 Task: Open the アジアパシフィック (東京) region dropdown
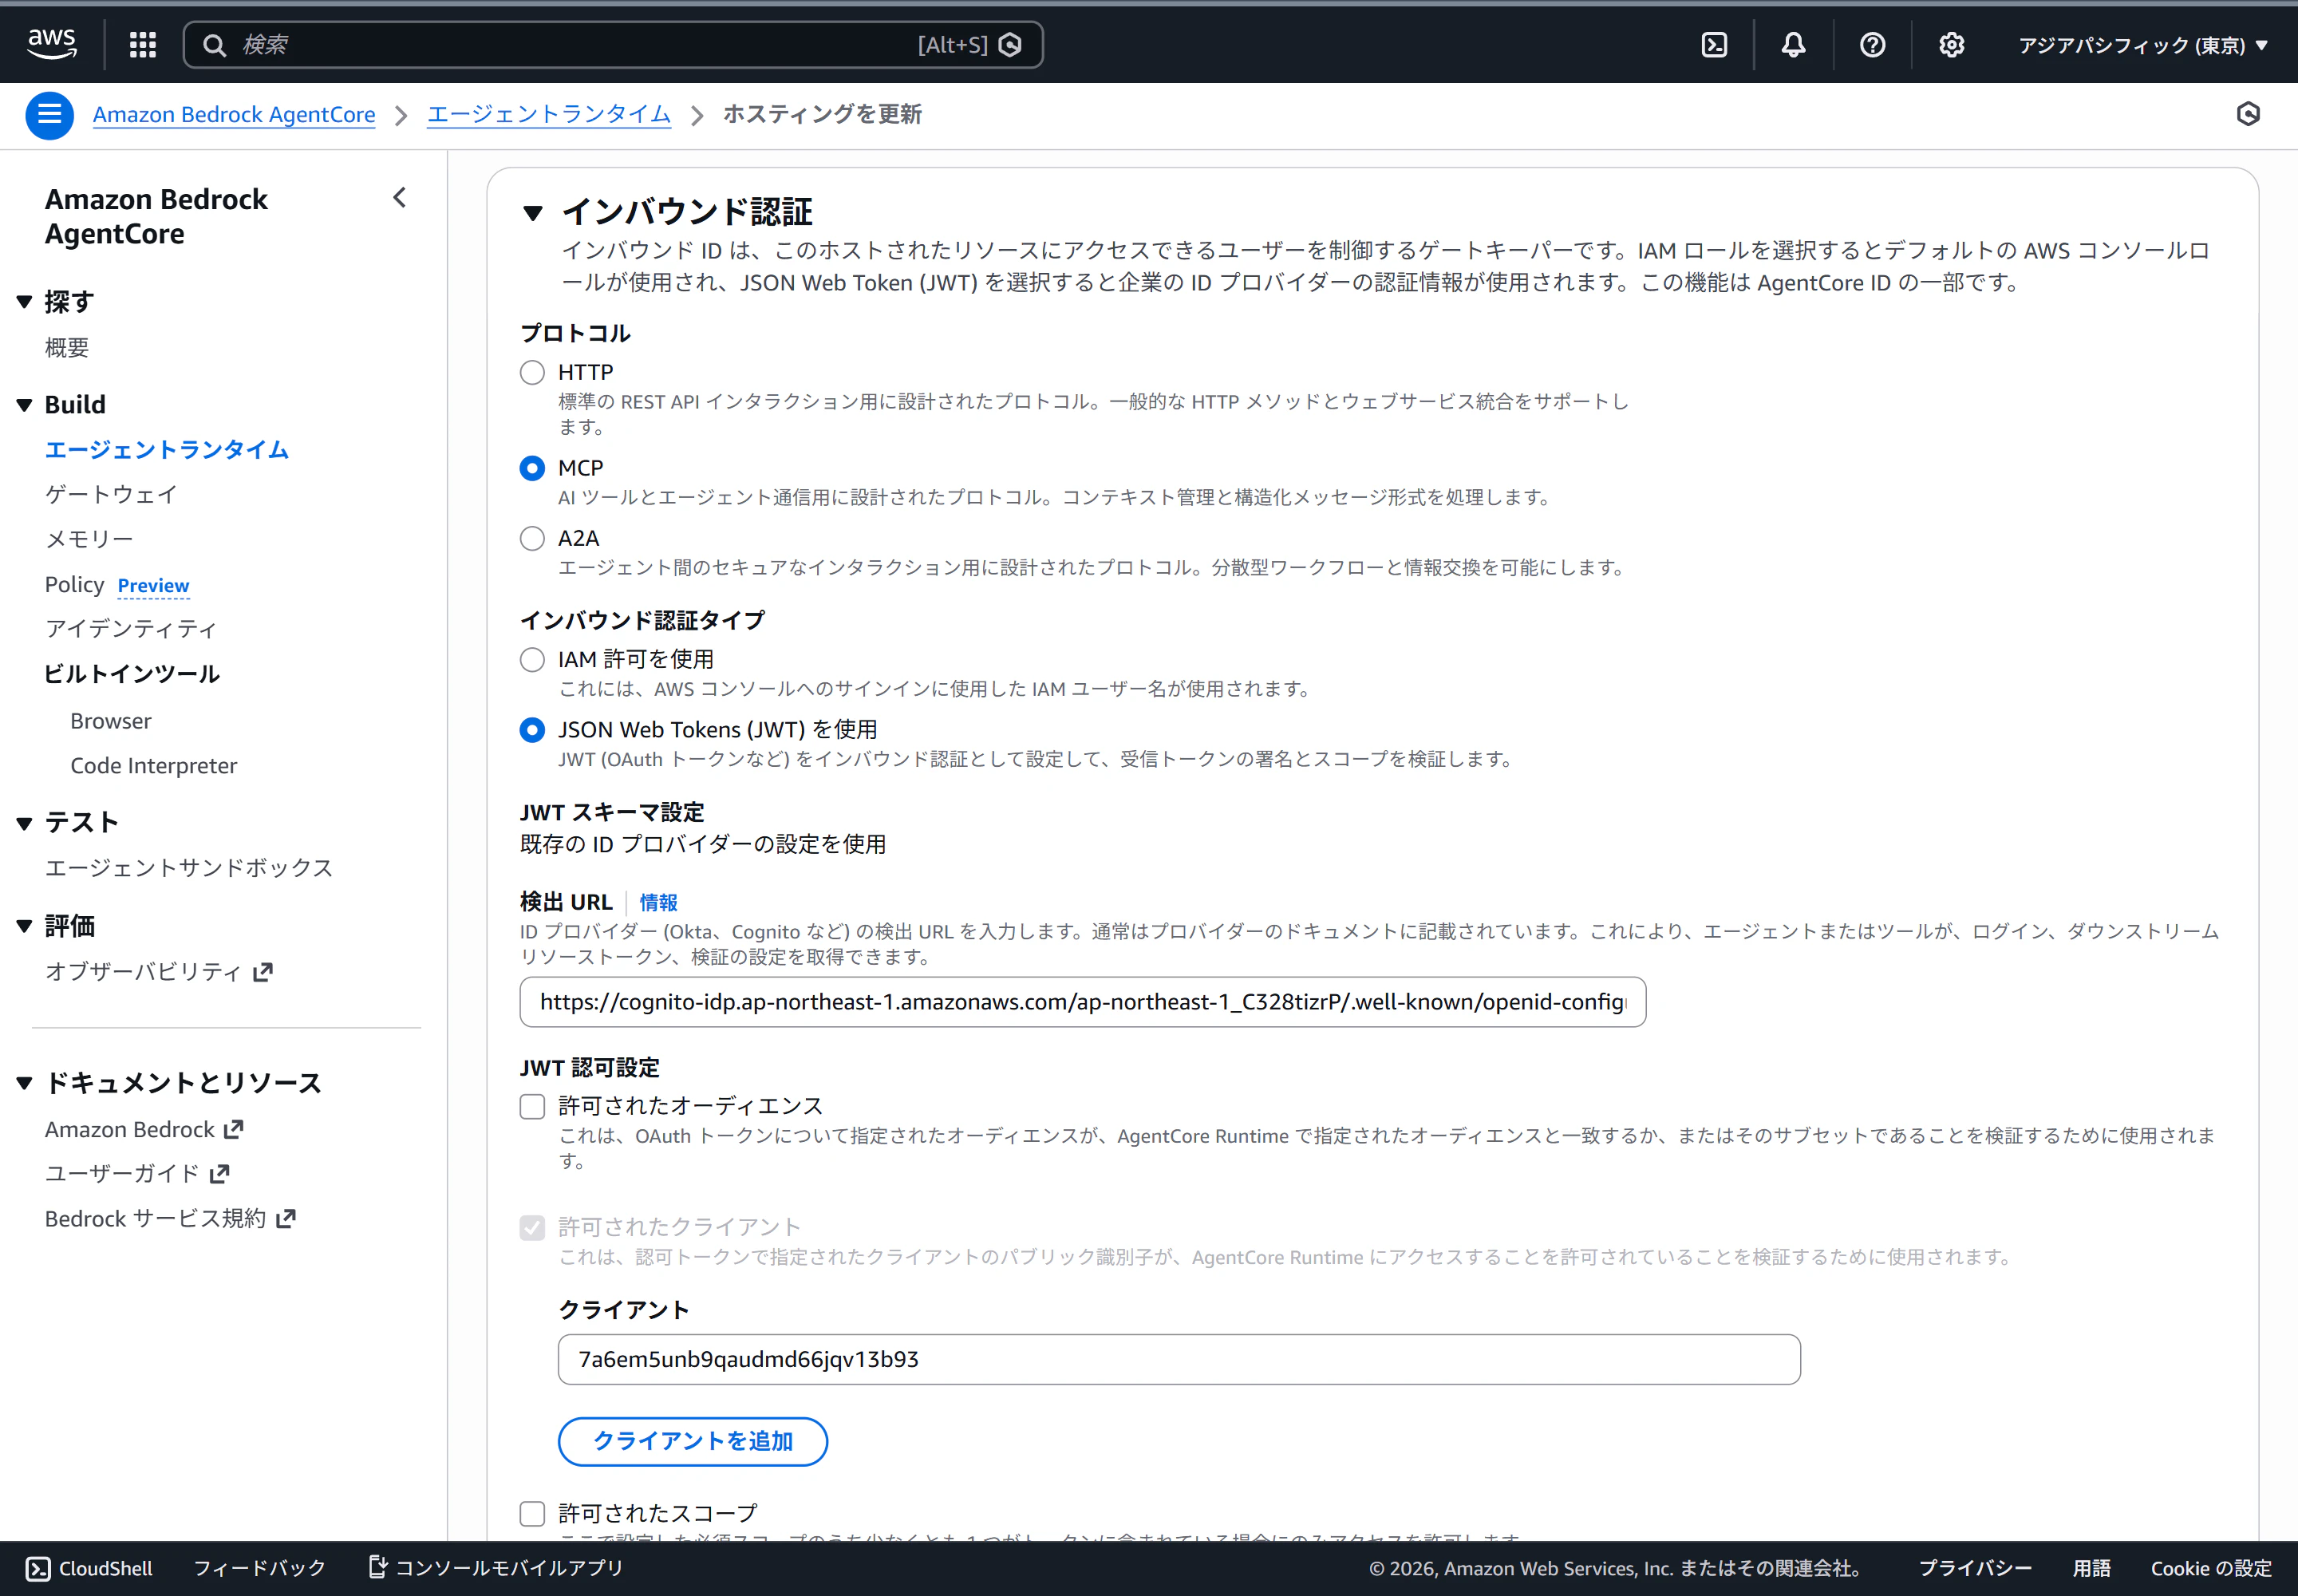point(2143,45)
